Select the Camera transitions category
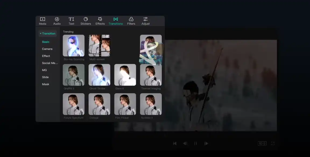Screen dimensions: 310x157 (47, 49)
